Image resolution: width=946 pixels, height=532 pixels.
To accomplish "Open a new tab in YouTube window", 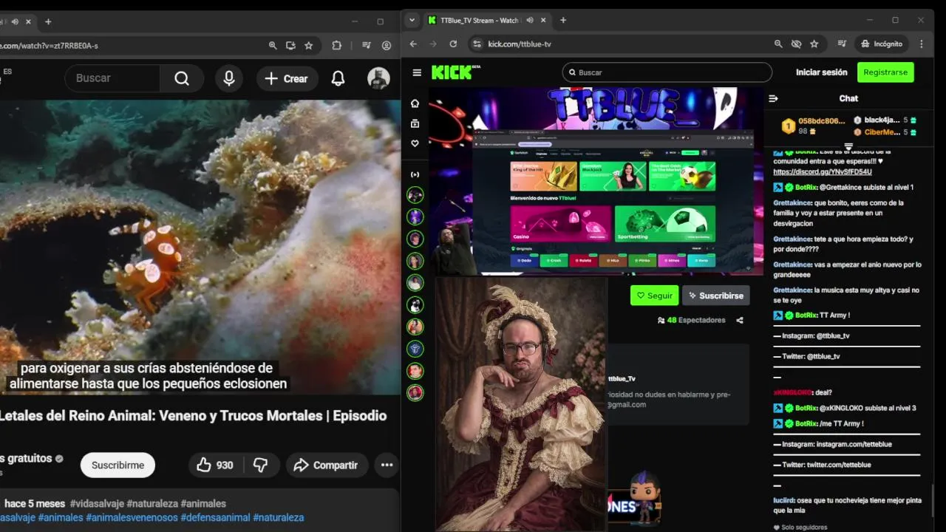I will 48,21.
